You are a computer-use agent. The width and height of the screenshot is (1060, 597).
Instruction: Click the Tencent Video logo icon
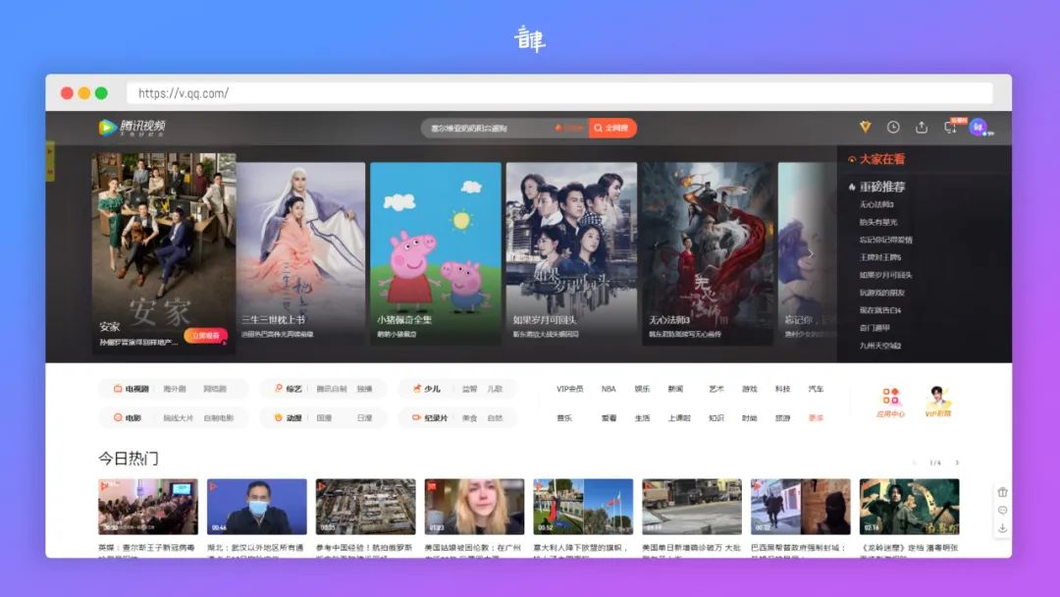pyautogui.click(x=110, y=128)
